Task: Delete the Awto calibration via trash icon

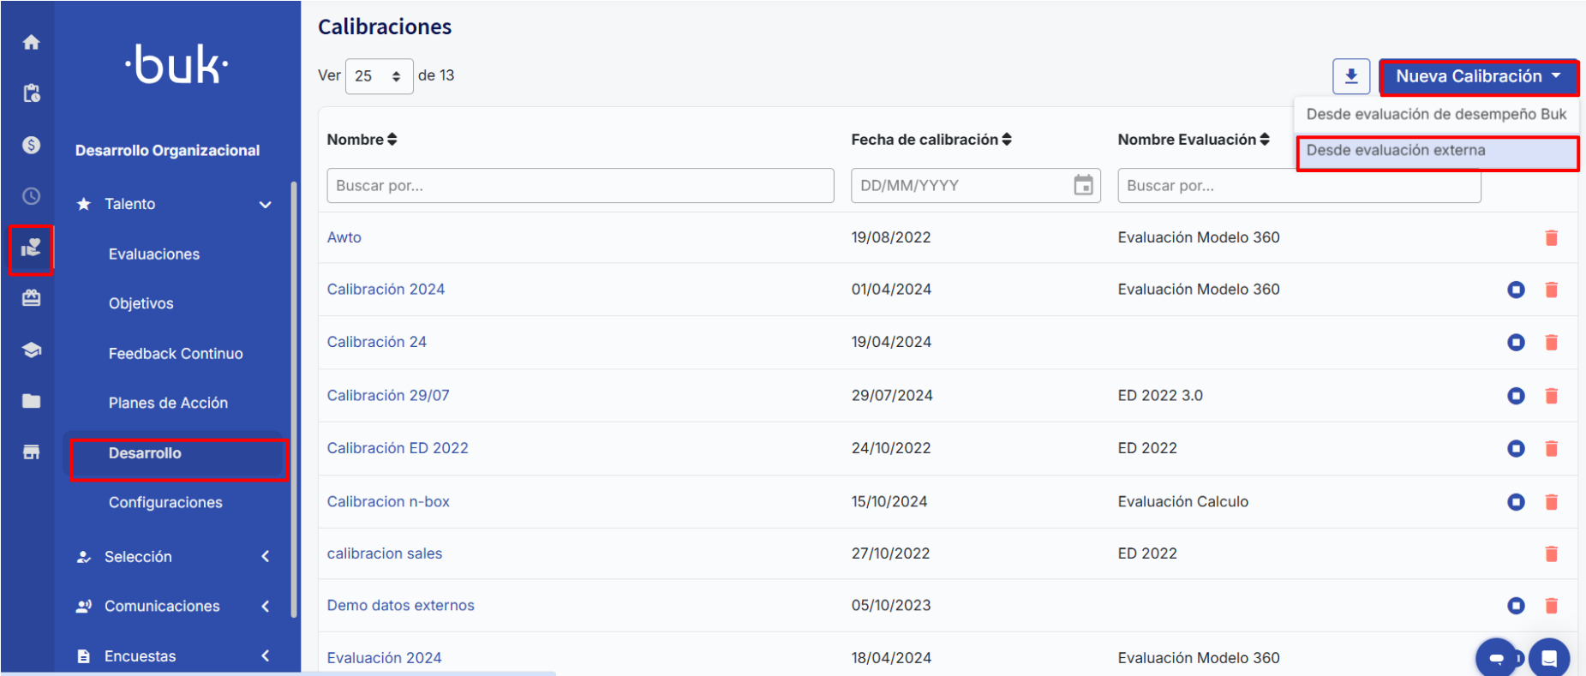Action: tap(1551, 237)
